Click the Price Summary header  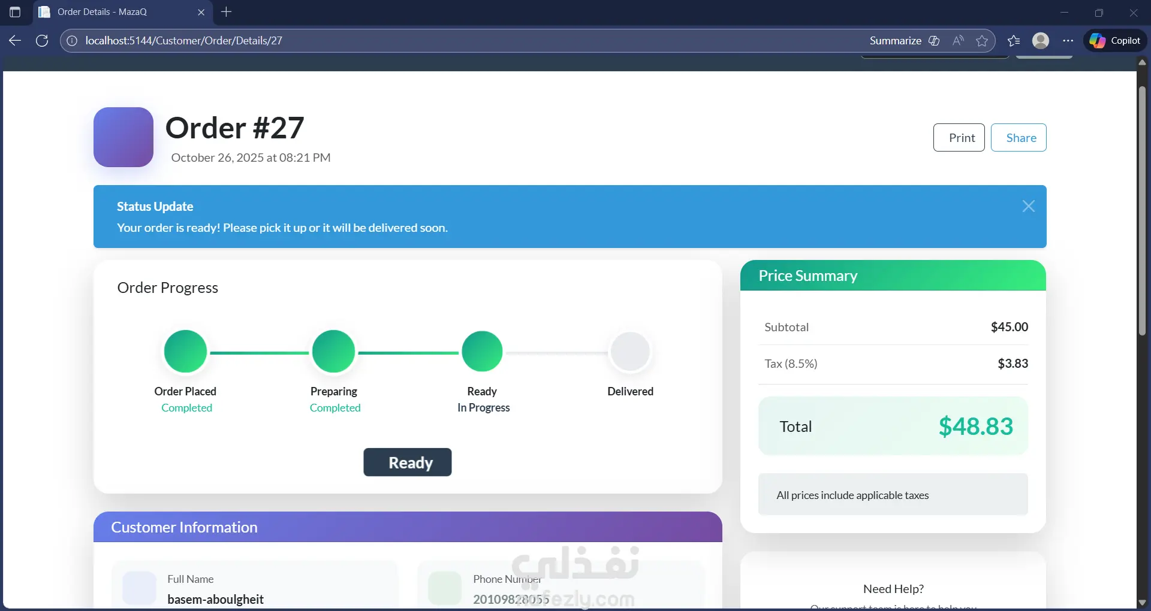893,276
